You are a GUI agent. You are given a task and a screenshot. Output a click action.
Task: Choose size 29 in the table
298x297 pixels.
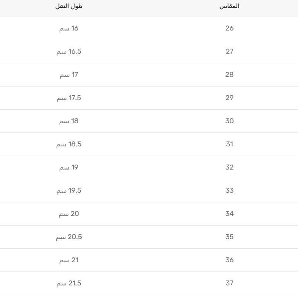click(x=229, y=98)
